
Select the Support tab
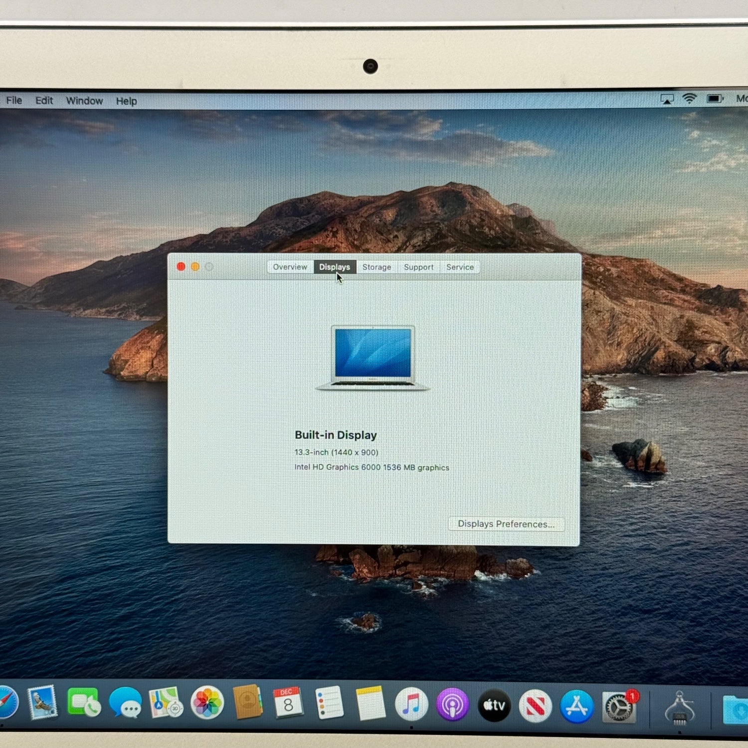pos(418,267)
